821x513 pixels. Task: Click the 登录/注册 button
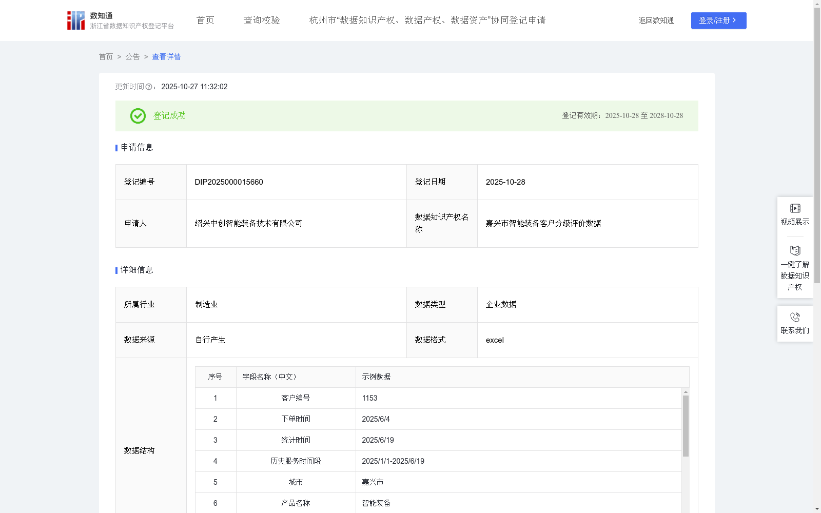[x=718, y=21]
